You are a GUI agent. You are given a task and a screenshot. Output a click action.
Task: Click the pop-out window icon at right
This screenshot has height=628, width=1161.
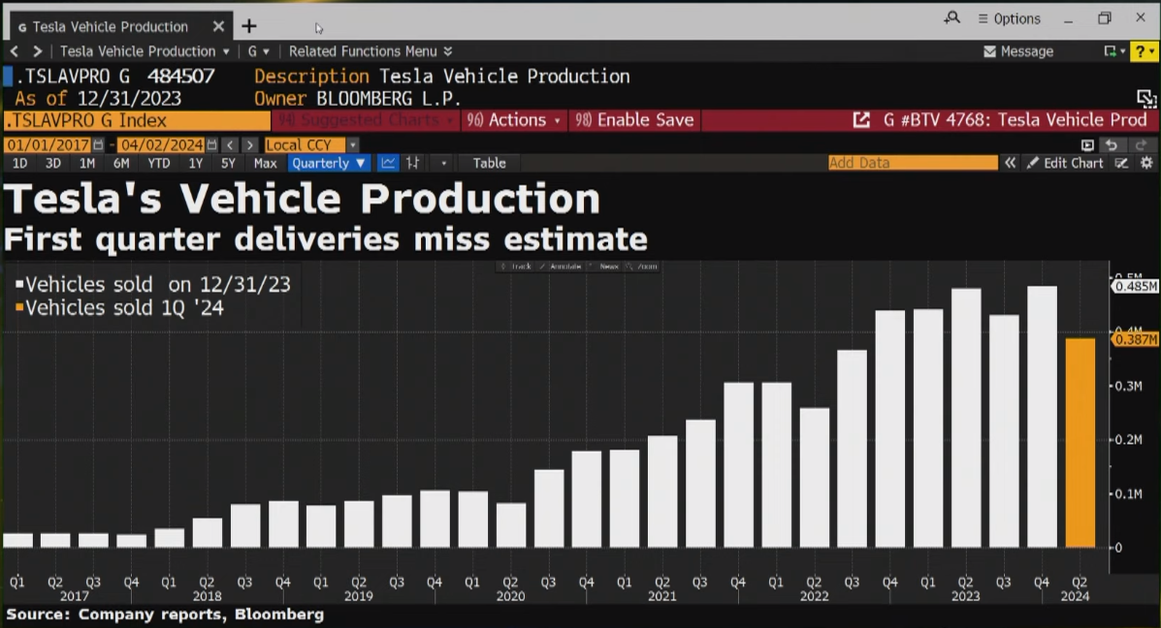pos(1145,99)
